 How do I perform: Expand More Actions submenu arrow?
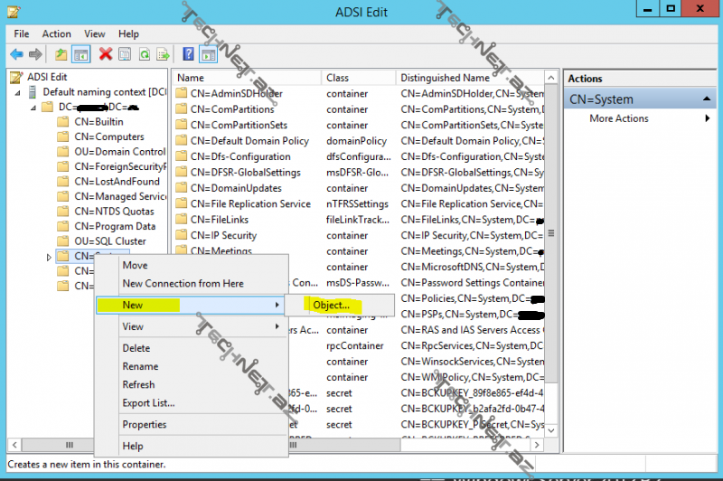pos(707,118)
